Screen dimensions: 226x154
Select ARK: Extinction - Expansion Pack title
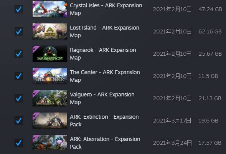point(104,121)
